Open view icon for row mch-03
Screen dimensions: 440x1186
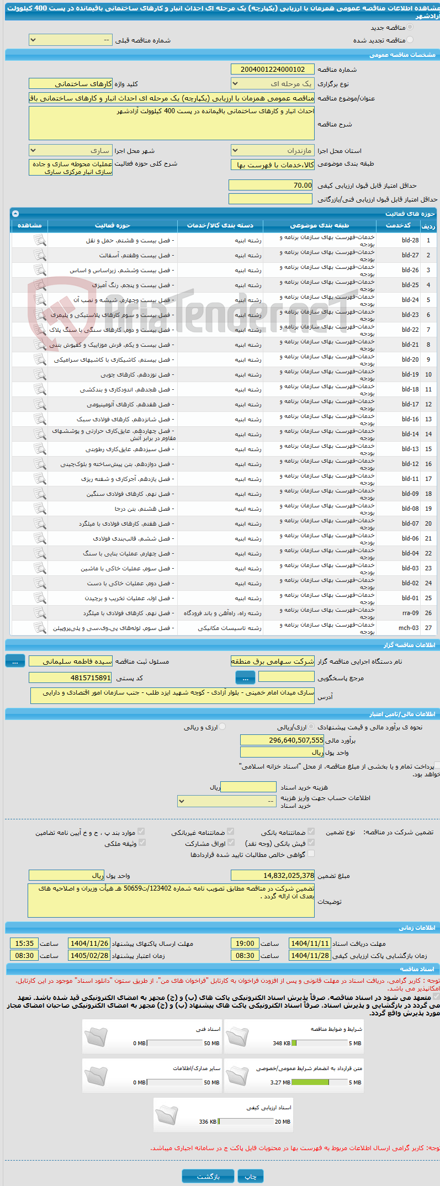[x=40, y=628]
